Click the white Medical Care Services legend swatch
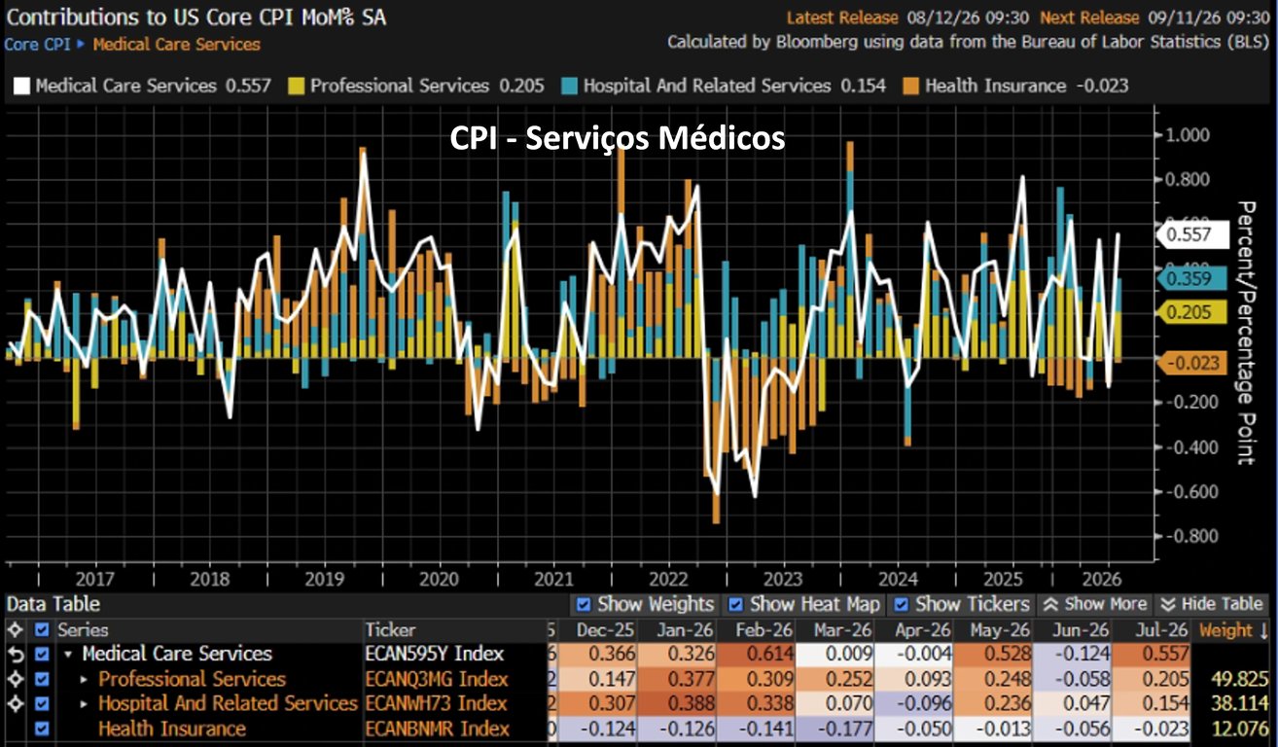The height and width of the screenshot is (747, 1278). [20, 86]
